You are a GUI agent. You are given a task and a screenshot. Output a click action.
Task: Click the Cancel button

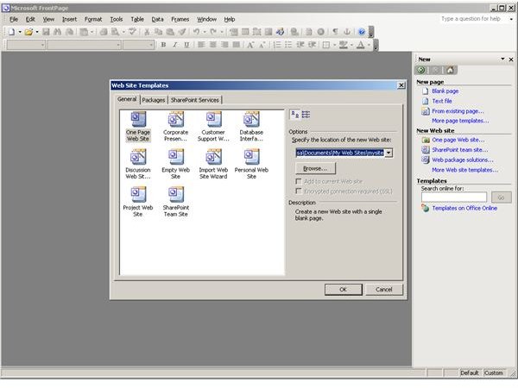click(x=384, y=290)
